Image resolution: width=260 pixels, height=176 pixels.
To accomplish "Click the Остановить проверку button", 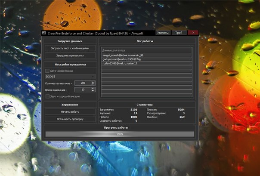I will tap(70, 119).
